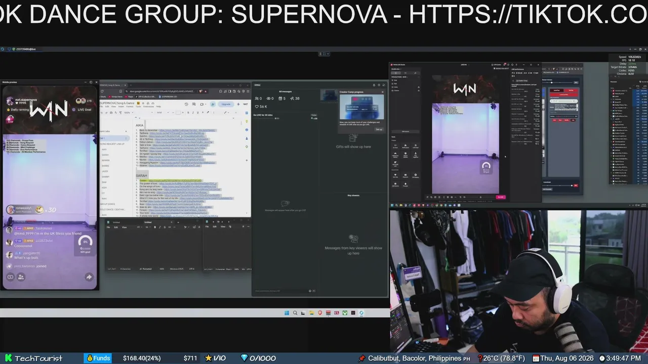Viewport: 648px width, 364px height.
Task: Toggle the lock on the Camera source
Action: 419,90
